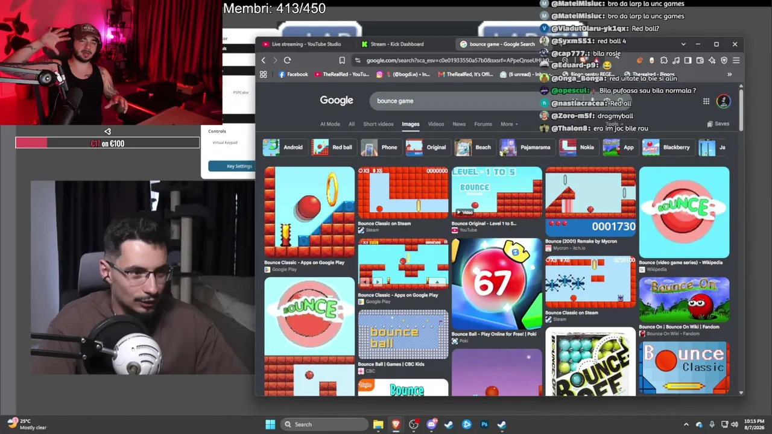Open Photoshop from the taskbar
Image resolution: width=772 pixels, height=434 pixels.
(x=484, y=424)
